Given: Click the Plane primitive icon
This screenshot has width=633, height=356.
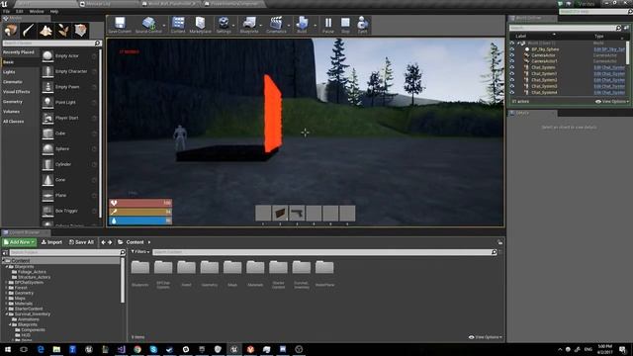Looking at the screenshot, I should tap(47, 196).
